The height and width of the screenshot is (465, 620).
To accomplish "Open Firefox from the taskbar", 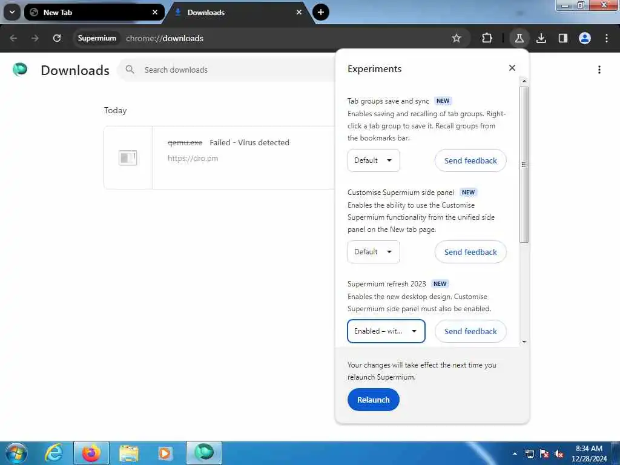I will pos(91,453).
